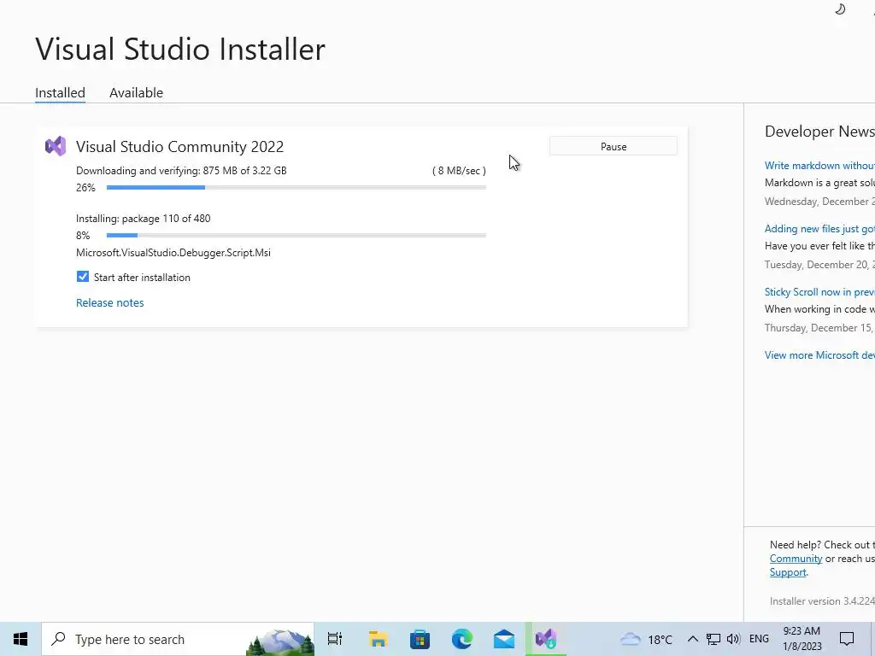The width and height of the screenshot is (875, 656).
Task: Click 'Microsoft.VisualStudio.Debugger.Script.Msi' package name
Action: coord(173,253)
